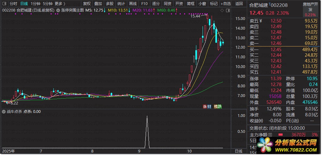Click the 买三 12.43 quote row
The image size is (322, 155).
tap(284, 61)
